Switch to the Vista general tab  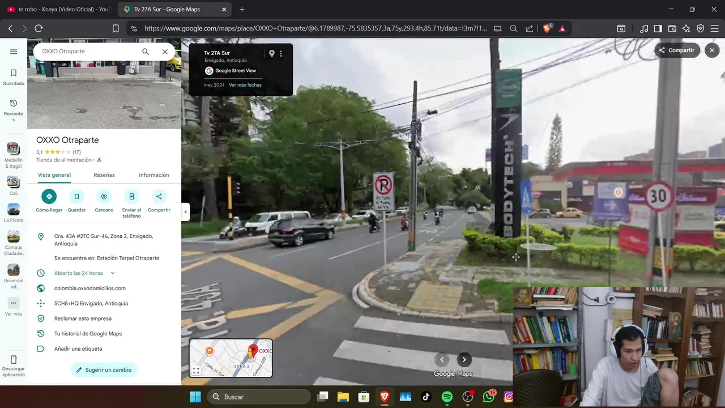[x=54, y=175]
